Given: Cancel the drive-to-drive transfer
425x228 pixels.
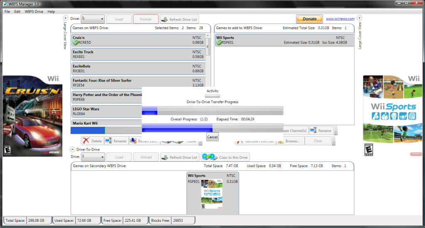Looking at the screenshot, I should tap(212, 137).
